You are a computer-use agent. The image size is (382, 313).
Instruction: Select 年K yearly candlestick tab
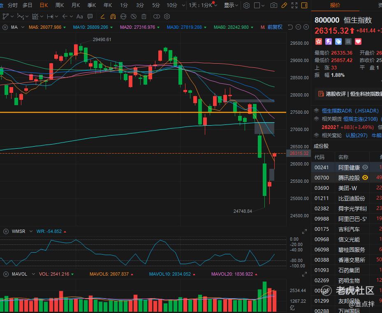coord(108,5)
